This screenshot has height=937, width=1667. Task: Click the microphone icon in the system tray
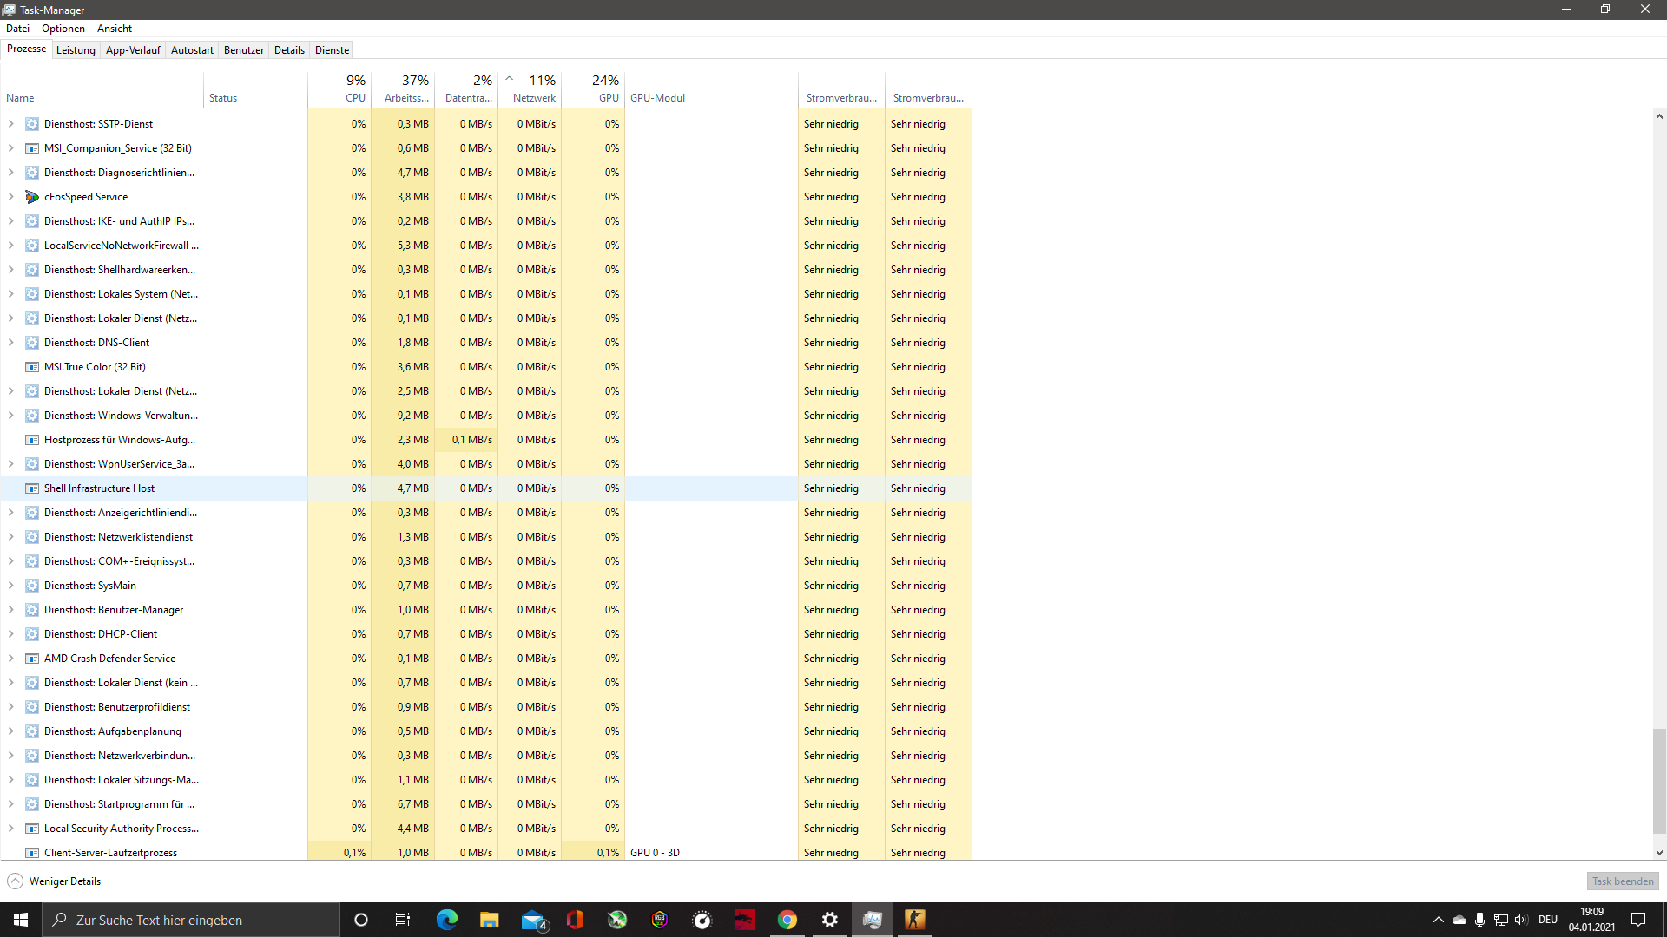1479,920
